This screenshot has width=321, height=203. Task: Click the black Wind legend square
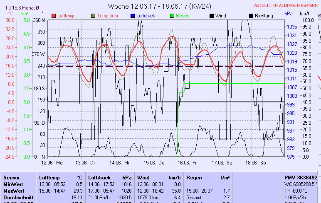coord(212,16)
